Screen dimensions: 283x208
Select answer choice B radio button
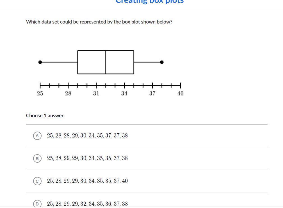(37, 158)
